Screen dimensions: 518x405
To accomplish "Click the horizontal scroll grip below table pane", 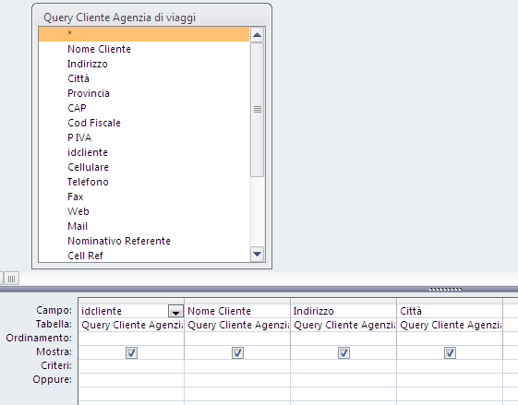I will pos(11,279).
